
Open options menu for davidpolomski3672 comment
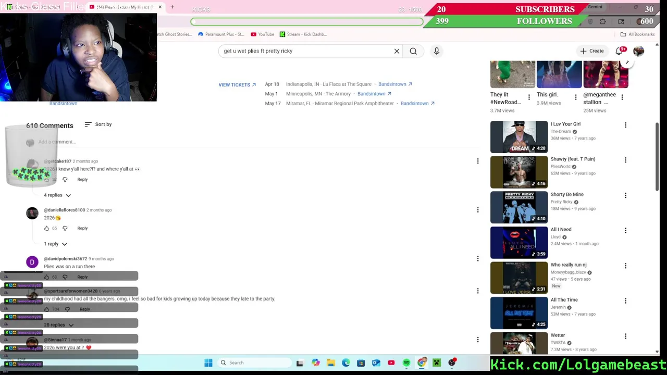click(478, 258)
